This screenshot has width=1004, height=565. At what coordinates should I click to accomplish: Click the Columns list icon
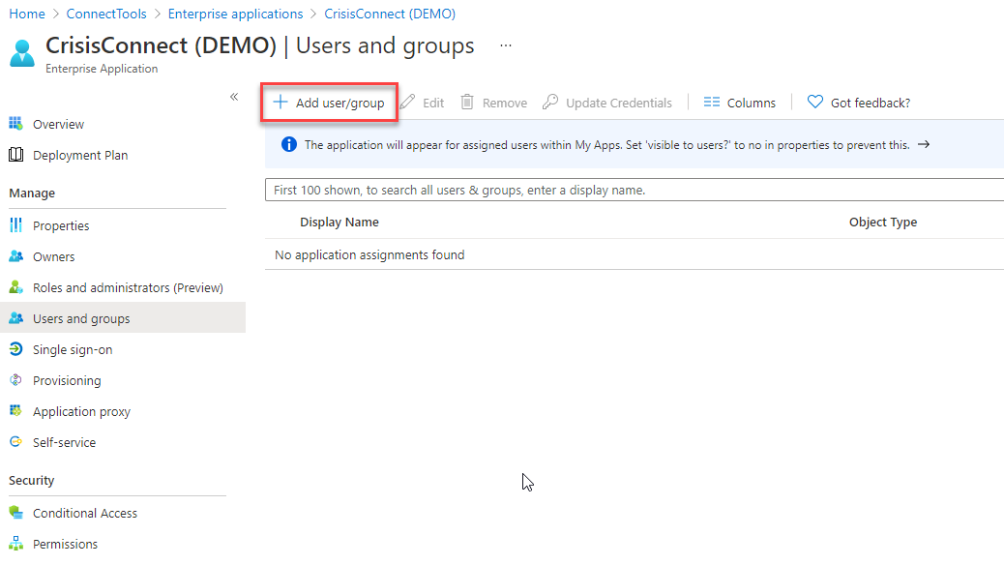[711, 102]
